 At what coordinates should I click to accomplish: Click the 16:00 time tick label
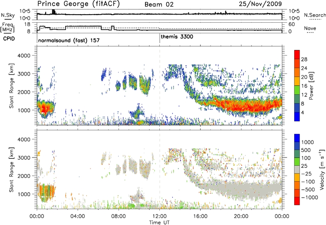(200, 216)
